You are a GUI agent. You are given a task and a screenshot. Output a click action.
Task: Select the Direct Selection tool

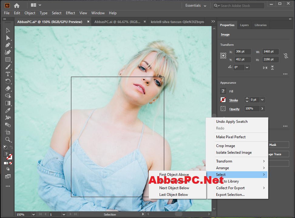(x=8, y=38)
